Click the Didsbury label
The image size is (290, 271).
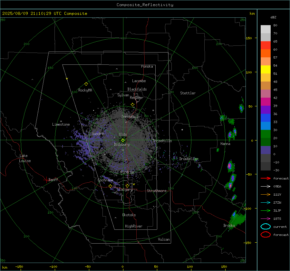click(121, 144)
